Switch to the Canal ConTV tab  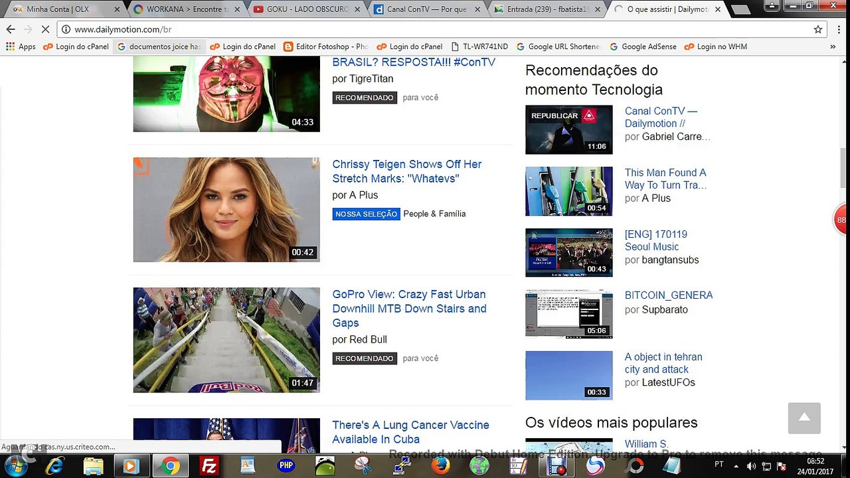(426, 9)
